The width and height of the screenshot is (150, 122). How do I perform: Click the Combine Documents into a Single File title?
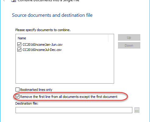(x=48, y=1)
